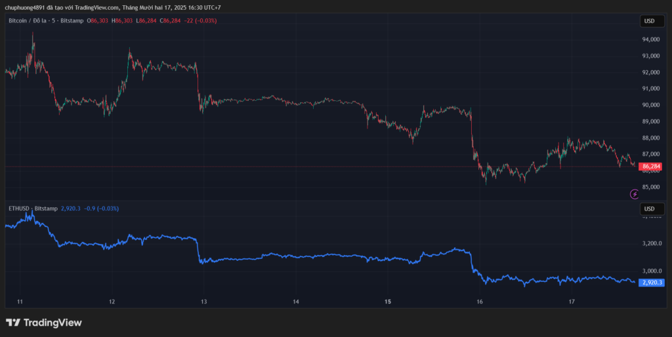Click the 88,000 price axis label
This screenshot has width=672, height=337.
coord(650,138)
